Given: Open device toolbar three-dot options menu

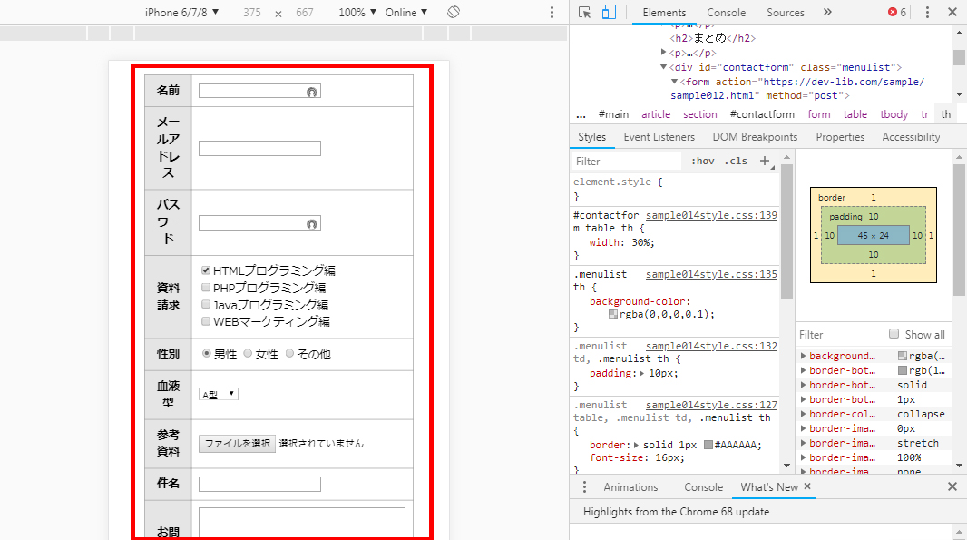Looking at the screenshot, I should click(x=552, y=13).
